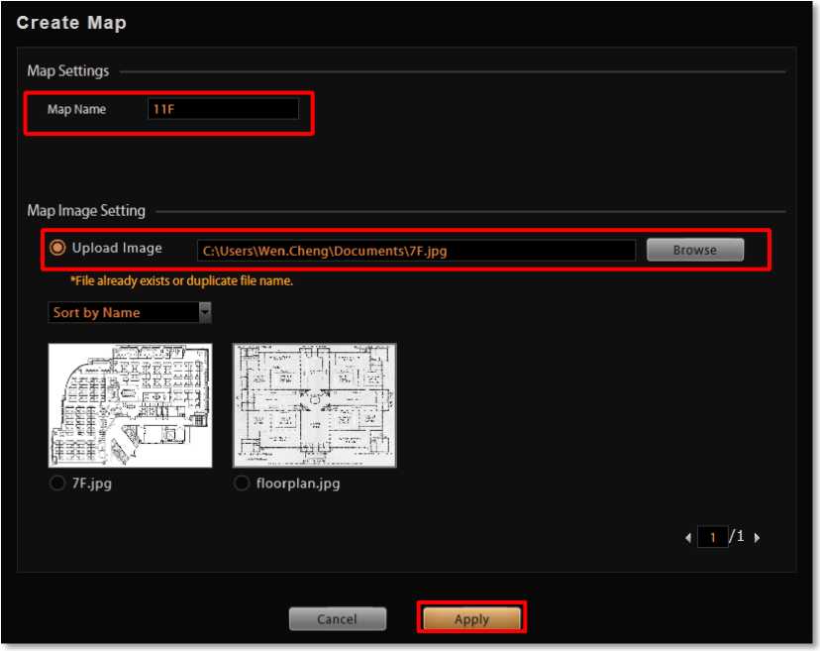This screenshot has height=651, width=820.
Task: Go to previous page of map images
Action: (x=689, y=538)
